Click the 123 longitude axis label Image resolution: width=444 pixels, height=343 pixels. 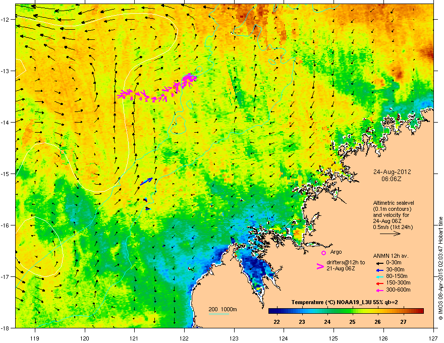click(x=234, y=338)
